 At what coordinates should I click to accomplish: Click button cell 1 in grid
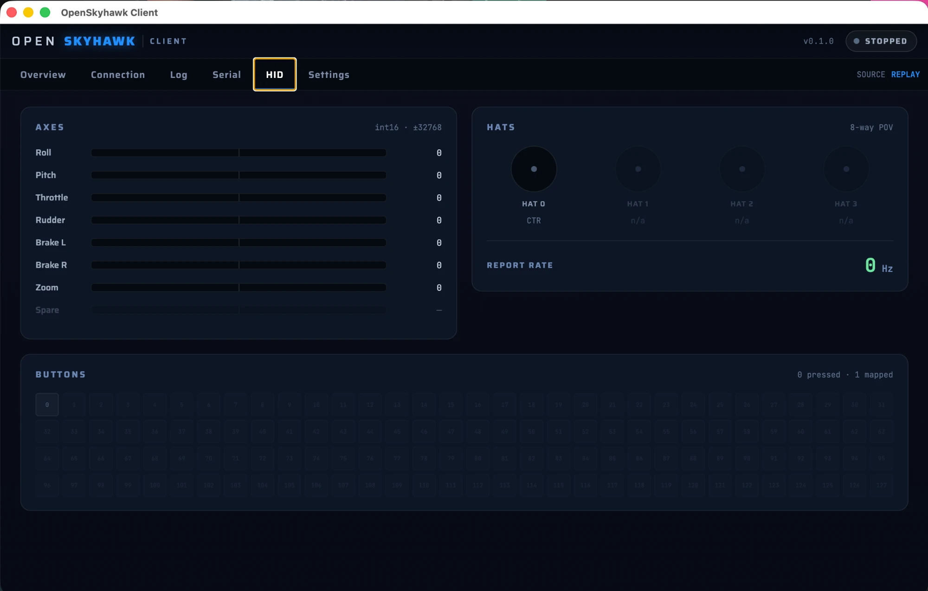click(x=74, y=405)
